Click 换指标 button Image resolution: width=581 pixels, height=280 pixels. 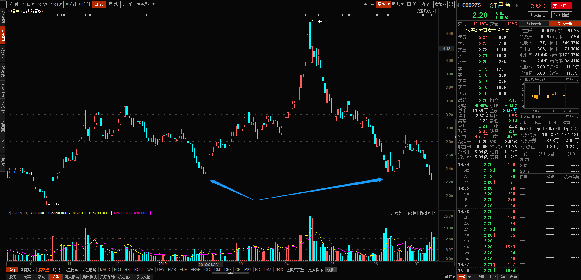425,213
